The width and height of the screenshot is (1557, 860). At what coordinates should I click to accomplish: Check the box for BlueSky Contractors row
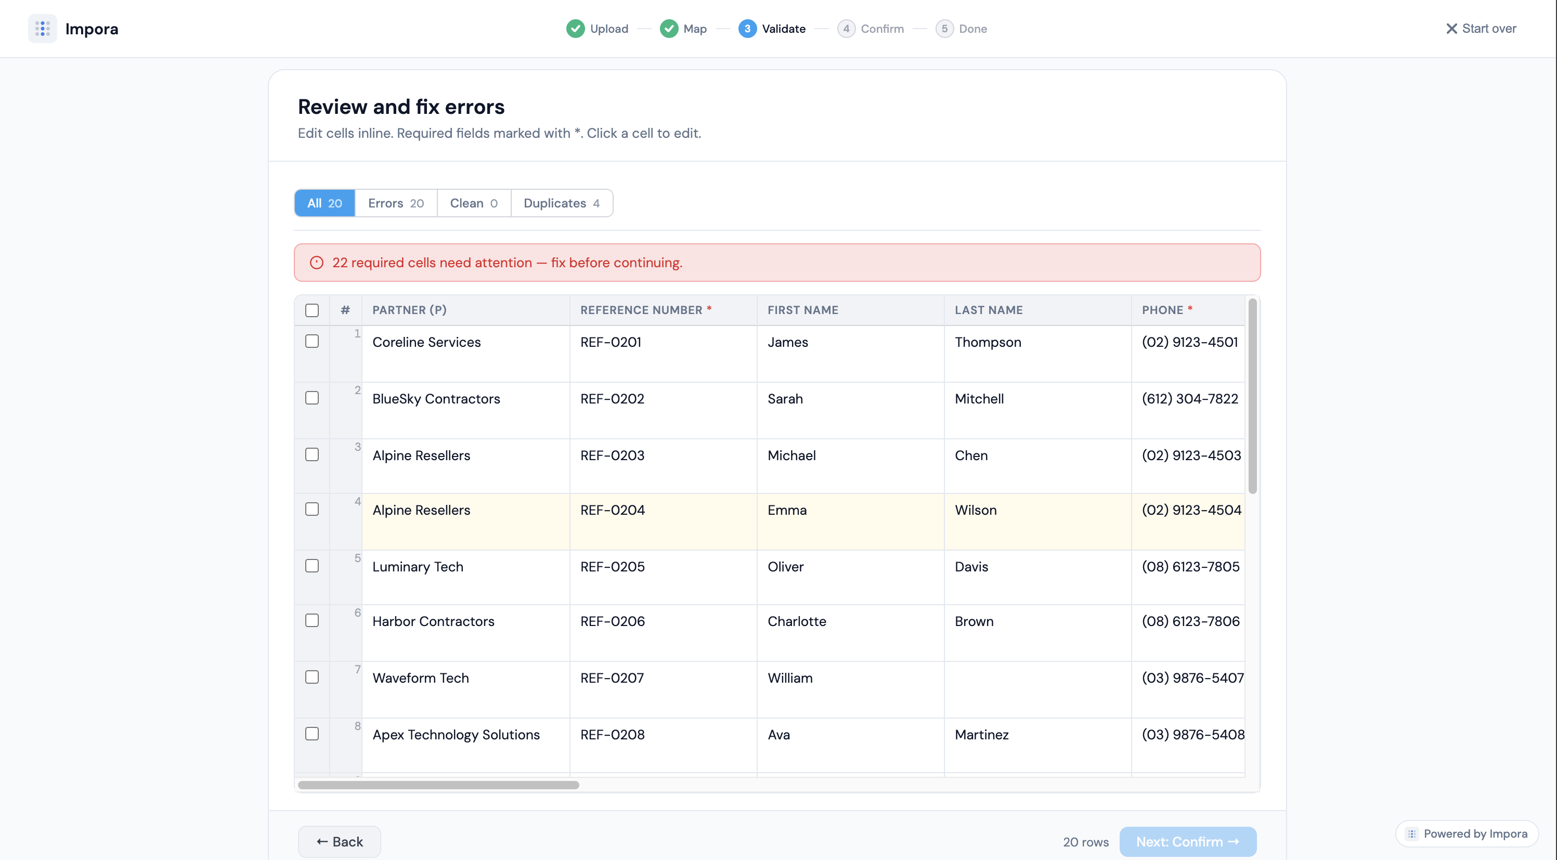pos(312,398)
